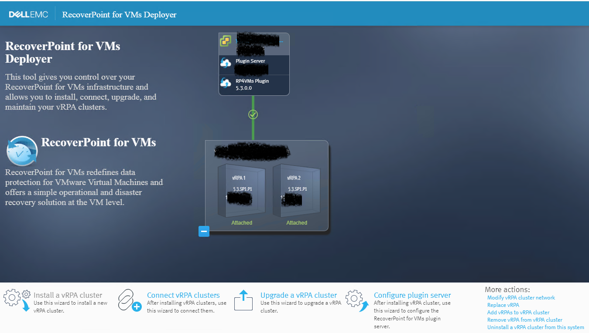Click the Attached status under vRPA 1
The height and width of the screenshot is (333, 589).
(x=242, y=223)
